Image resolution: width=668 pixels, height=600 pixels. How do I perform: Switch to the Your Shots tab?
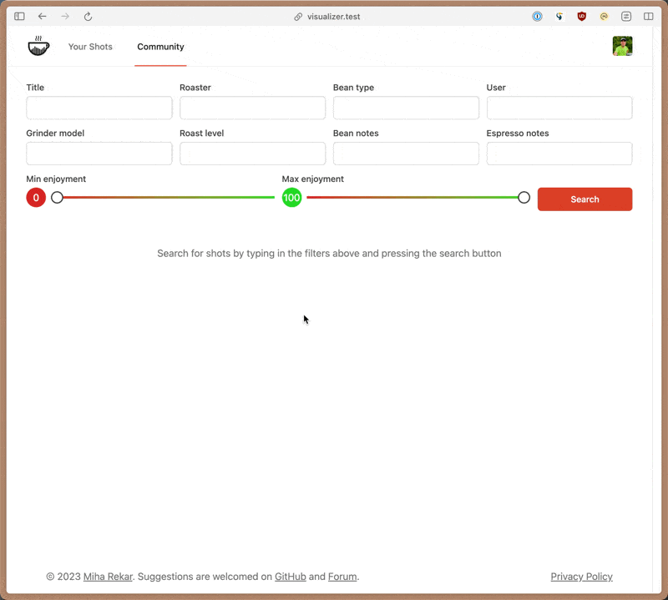click(x=90, y=47)
